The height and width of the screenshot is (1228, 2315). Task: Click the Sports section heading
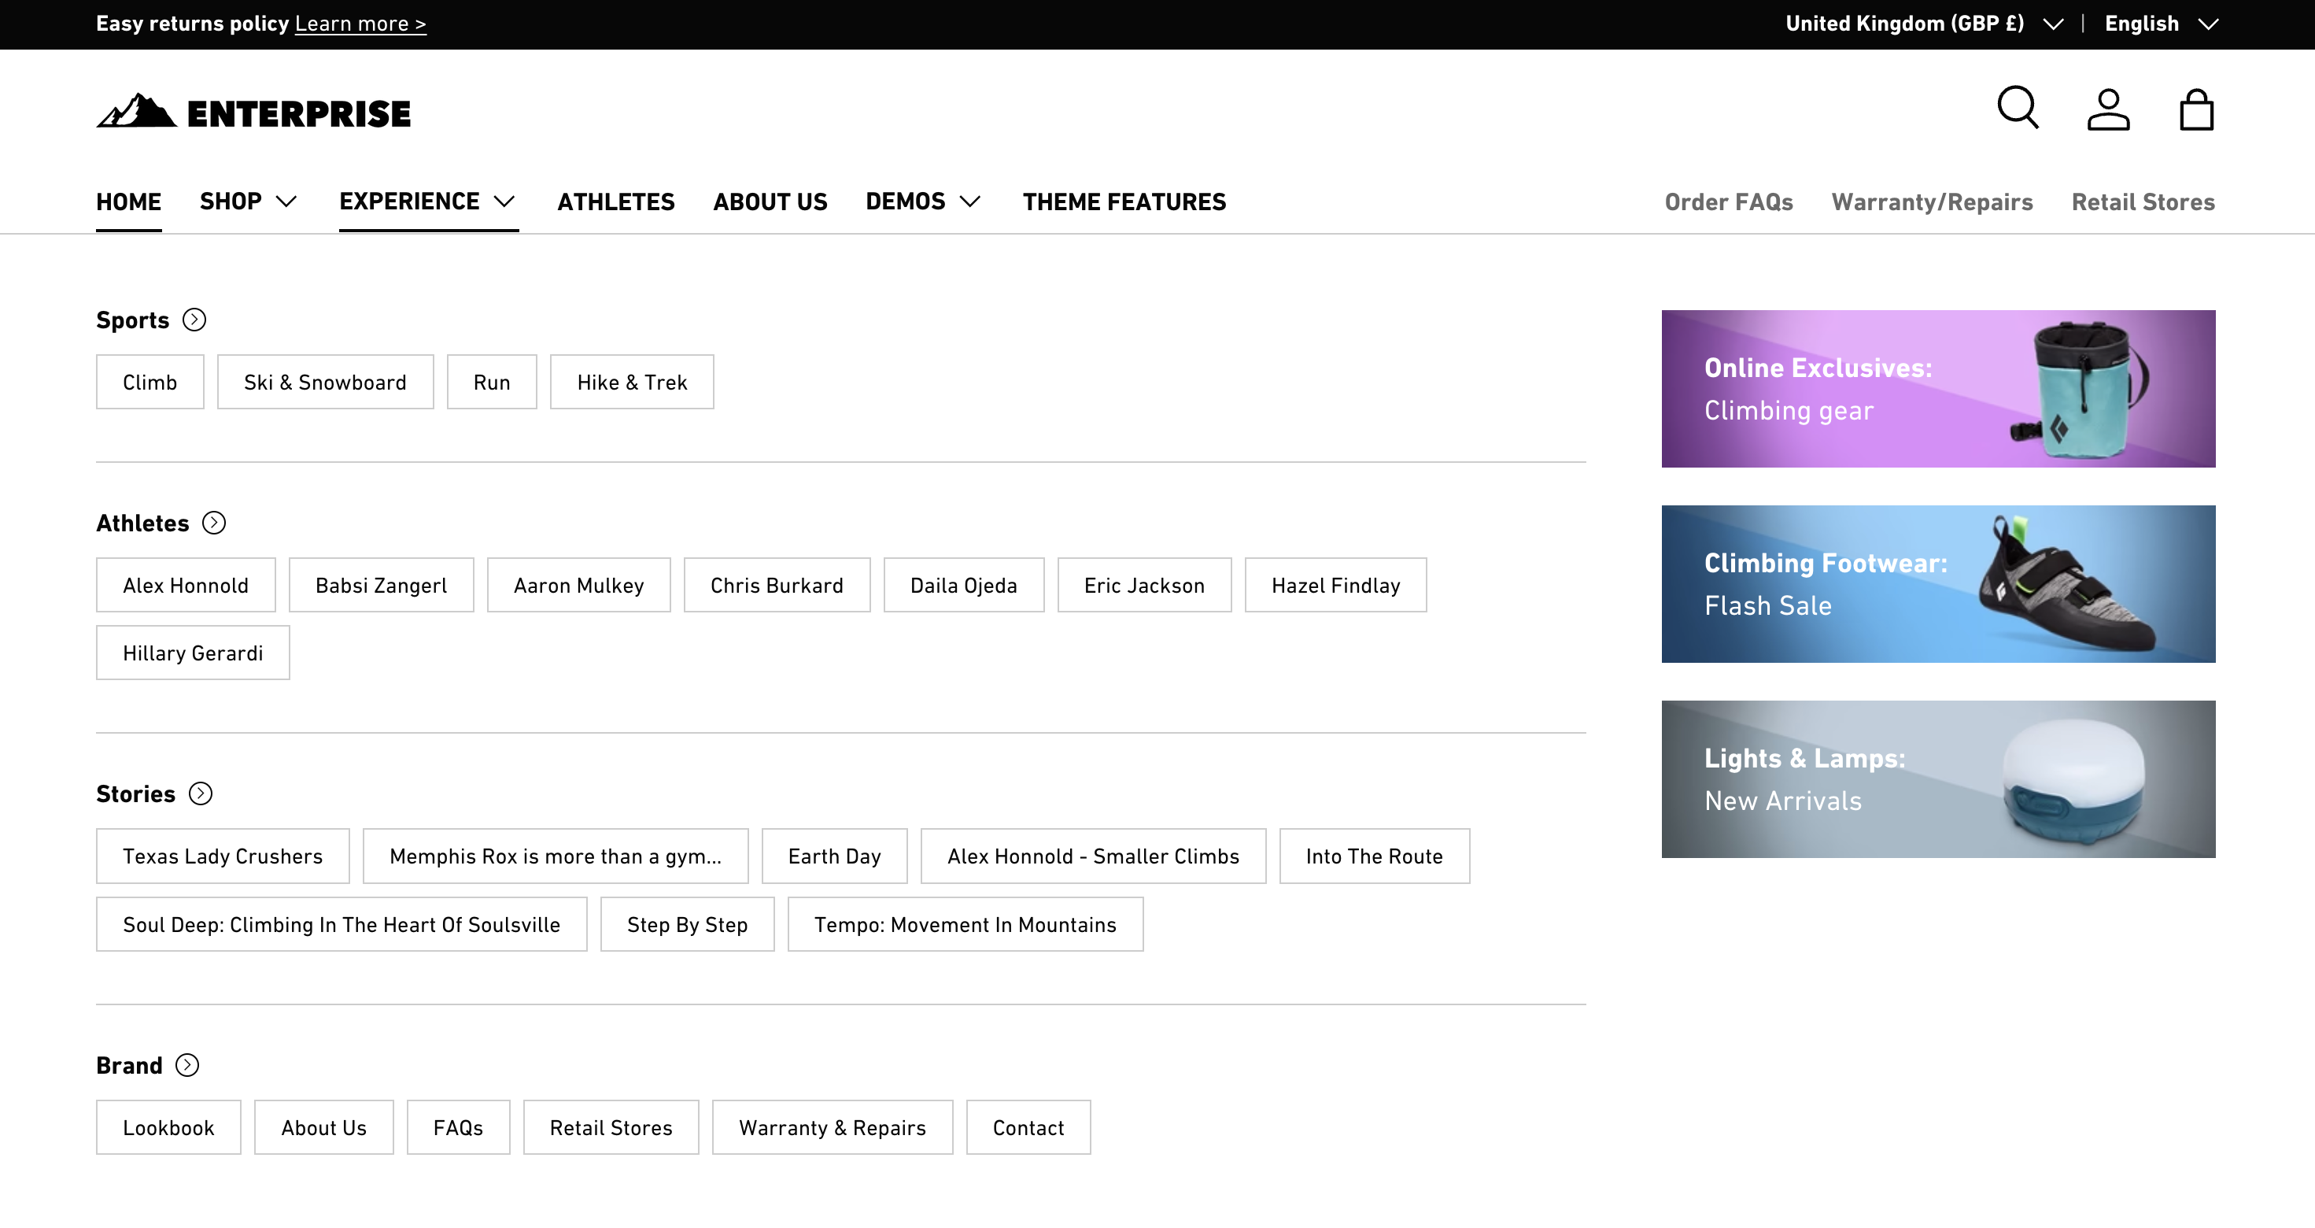pos(132,320)
